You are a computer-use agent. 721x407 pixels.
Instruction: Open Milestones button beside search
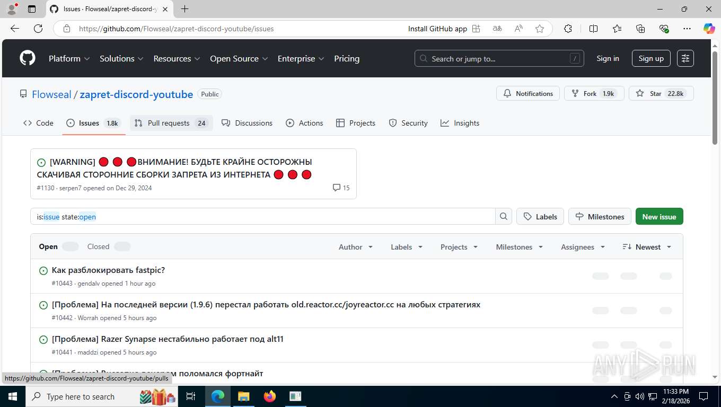tap(600, 216)
